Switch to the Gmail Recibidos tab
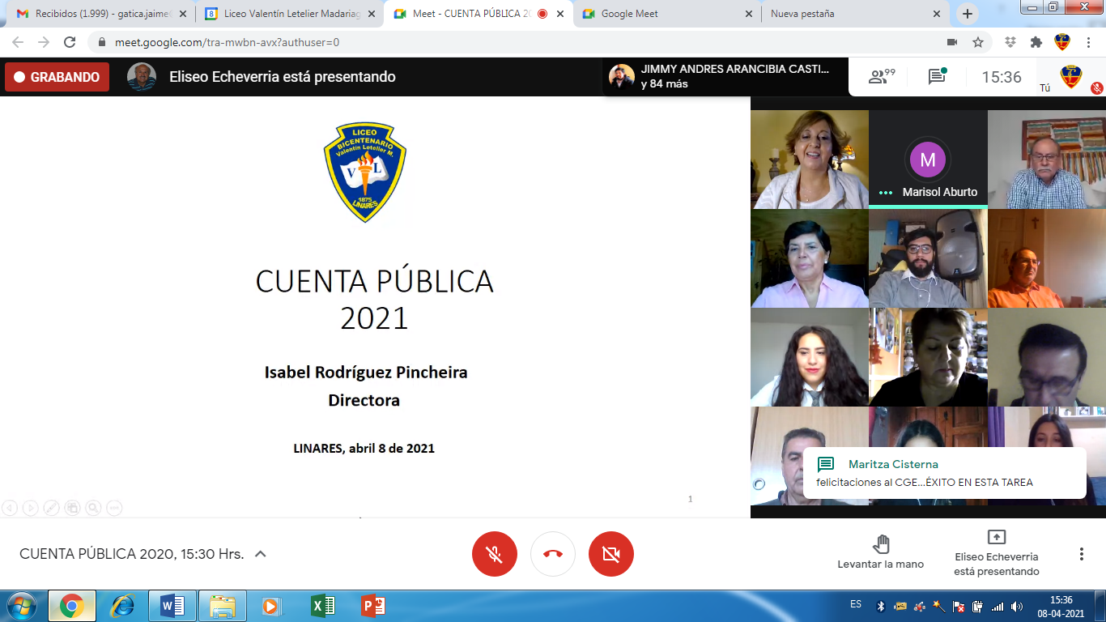Viewport: 1106px width, 622px height. click(x=100, y=14)
